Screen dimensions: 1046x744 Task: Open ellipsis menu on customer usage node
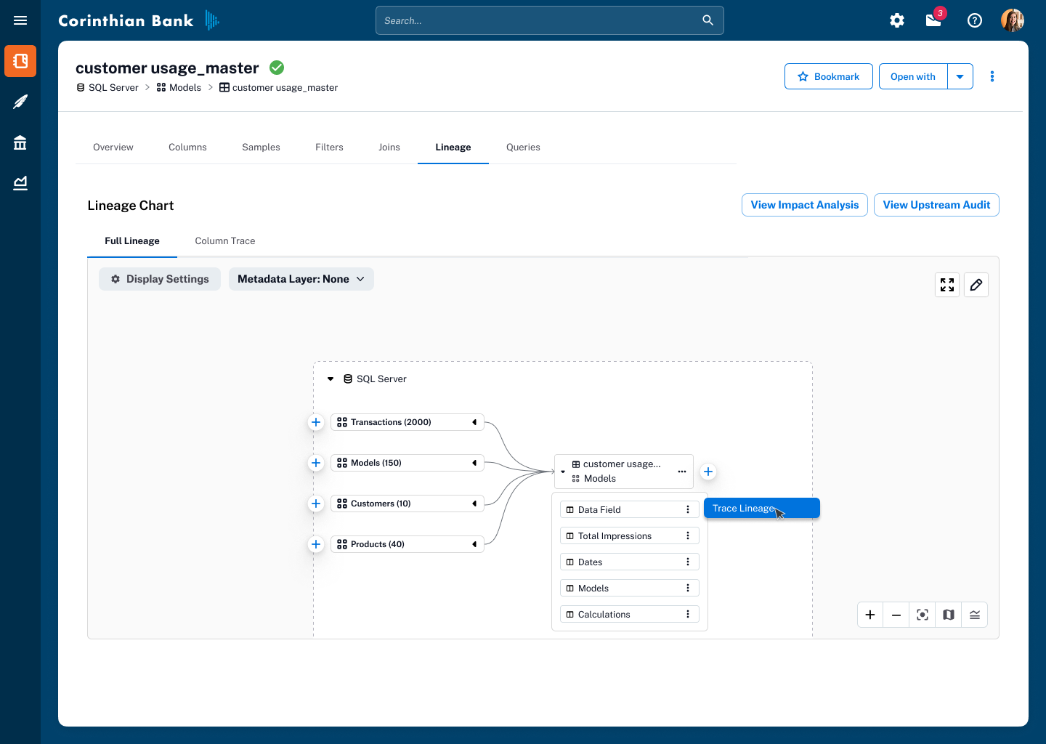(682, 472)
